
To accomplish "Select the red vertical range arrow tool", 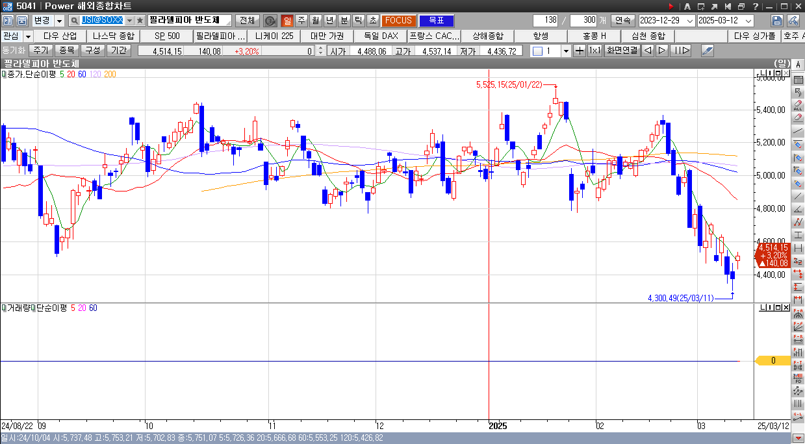I will click(798, 287).
